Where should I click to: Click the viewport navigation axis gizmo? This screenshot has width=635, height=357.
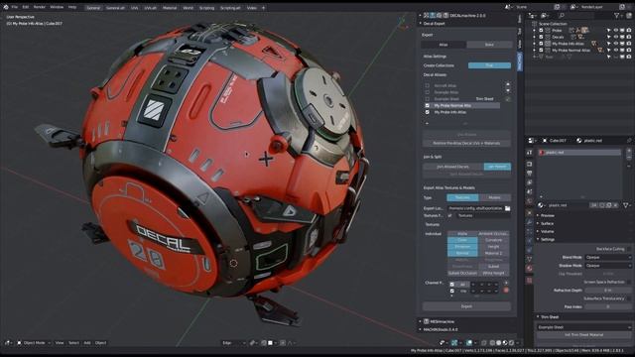pyautogui.click(x=403, y=22)
